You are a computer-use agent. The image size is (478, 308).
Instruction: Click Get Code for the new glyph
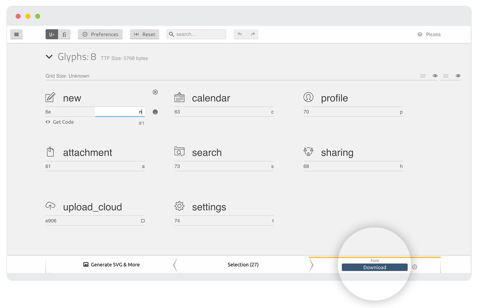pos(60,122)
